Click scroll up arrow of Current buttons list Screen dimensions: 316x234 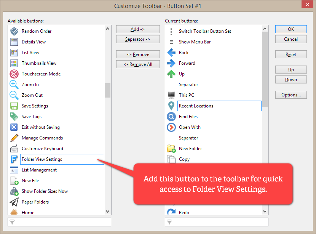click(265, 29)
